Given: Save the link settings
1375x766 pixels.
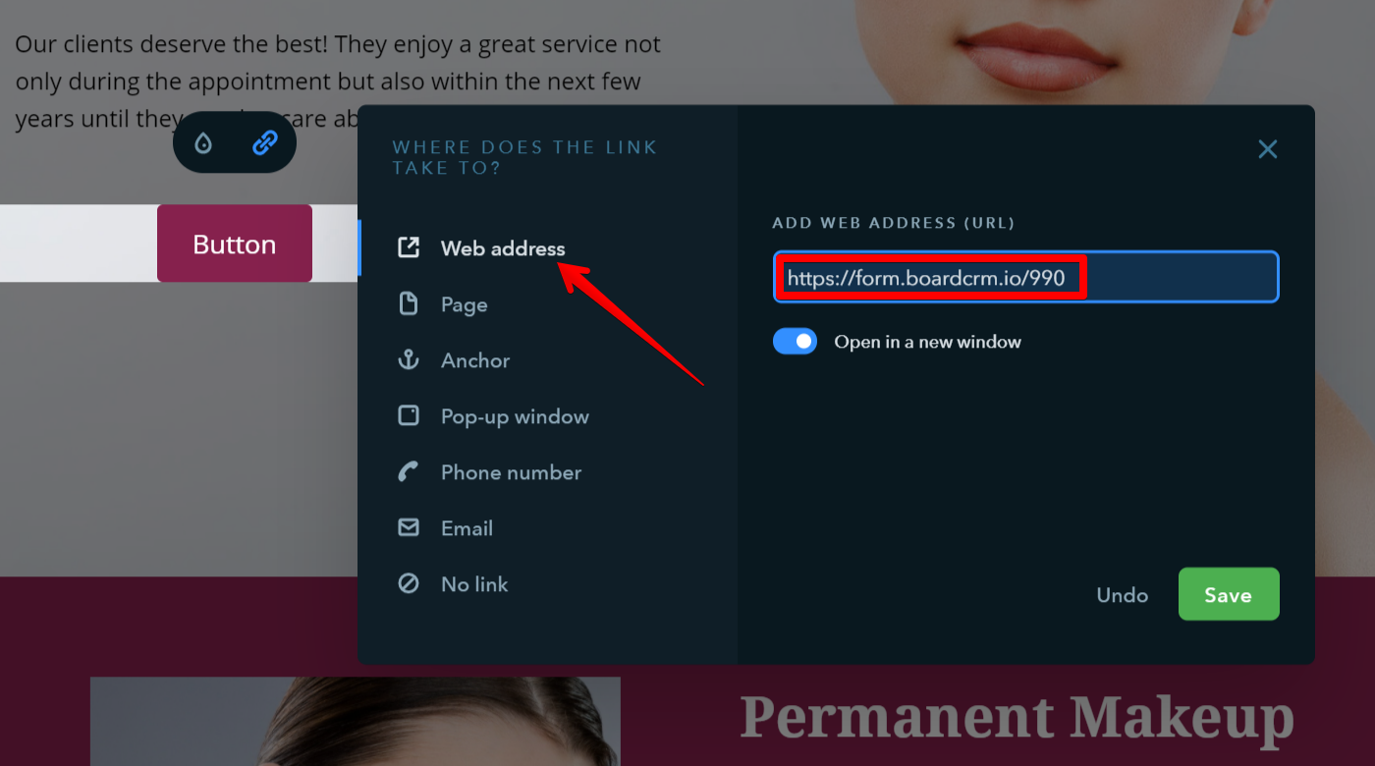Looking at the screenshot, I should (1229, 594).
